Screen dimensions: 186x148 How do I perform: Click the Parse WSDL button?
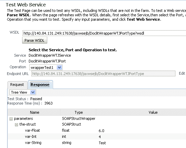(x=35, y=40)
